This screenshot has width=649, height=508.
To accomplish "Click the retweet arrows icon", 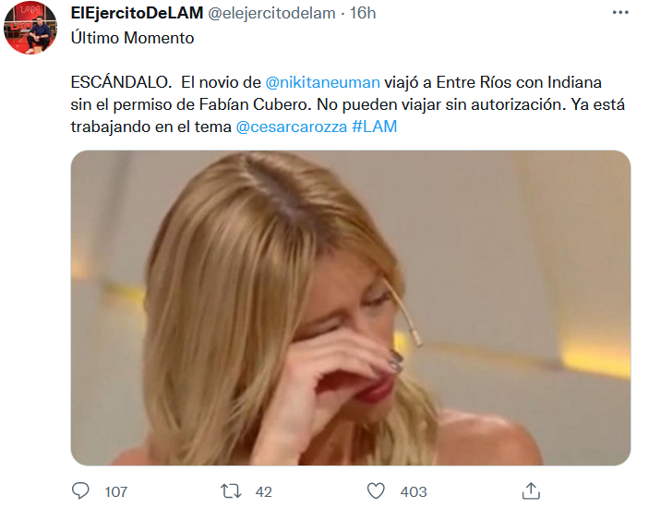I will [231, 491].
